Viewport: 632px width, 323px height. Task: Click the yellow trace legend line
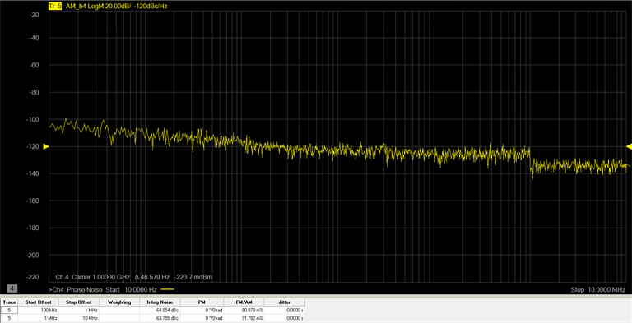click(167, 289)
